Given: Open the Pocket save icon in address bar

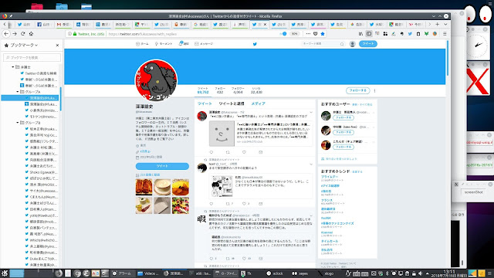Looking at the screenshot, I should click(x=316, y=34).
